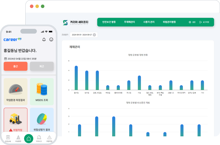Open the 작업환경 측정결과 tile
220x145 pixels.
15,90
